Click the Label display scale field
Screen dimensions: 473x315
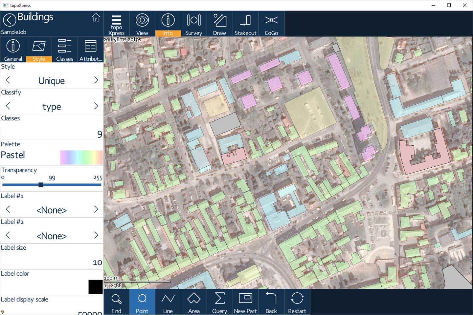52,305
